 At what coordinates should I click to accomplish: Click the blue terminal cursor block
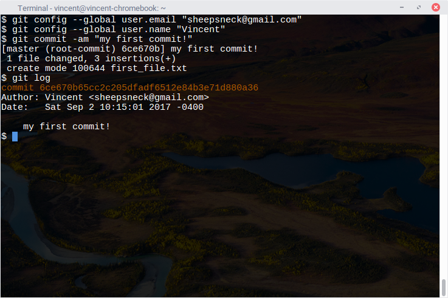pos(15,137)
